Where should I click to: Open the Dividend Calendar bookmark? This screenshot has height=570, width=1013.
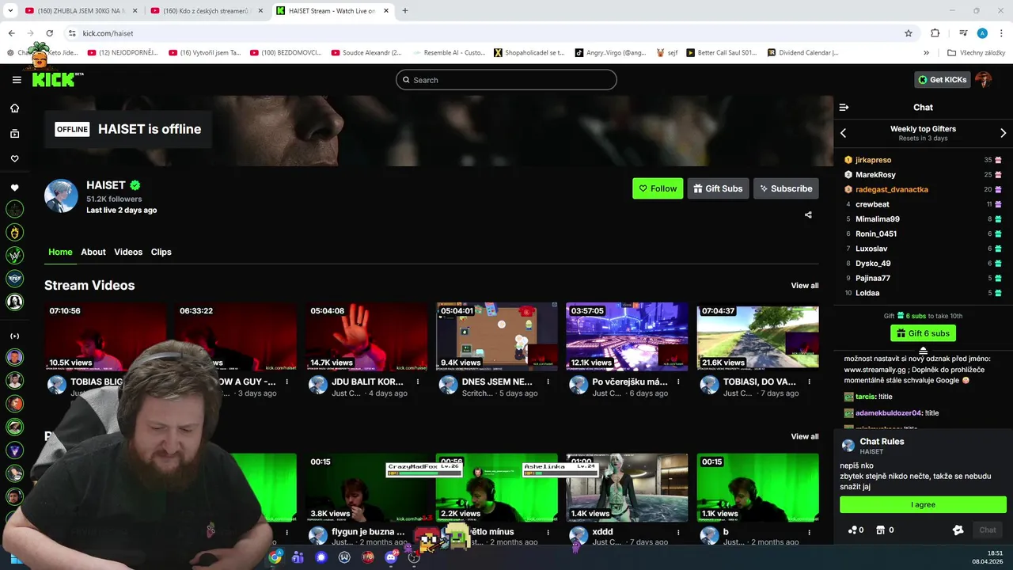coord(802,53)
